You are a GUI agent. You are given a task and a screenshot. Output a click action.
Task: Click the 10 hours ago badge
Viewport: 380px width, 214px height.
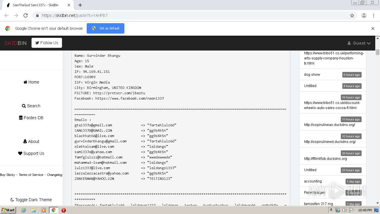pos(351,97)
